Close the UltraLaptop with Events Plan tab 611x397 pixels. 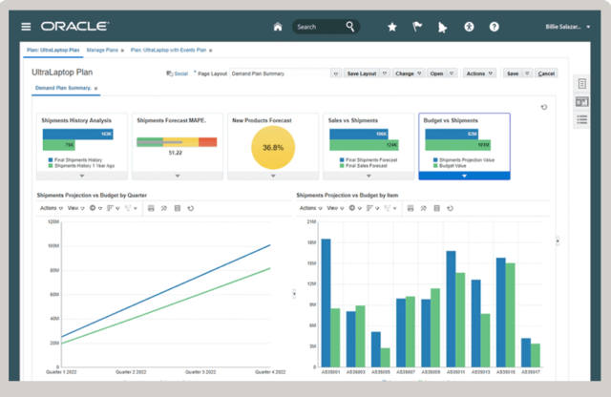point(211,51)
